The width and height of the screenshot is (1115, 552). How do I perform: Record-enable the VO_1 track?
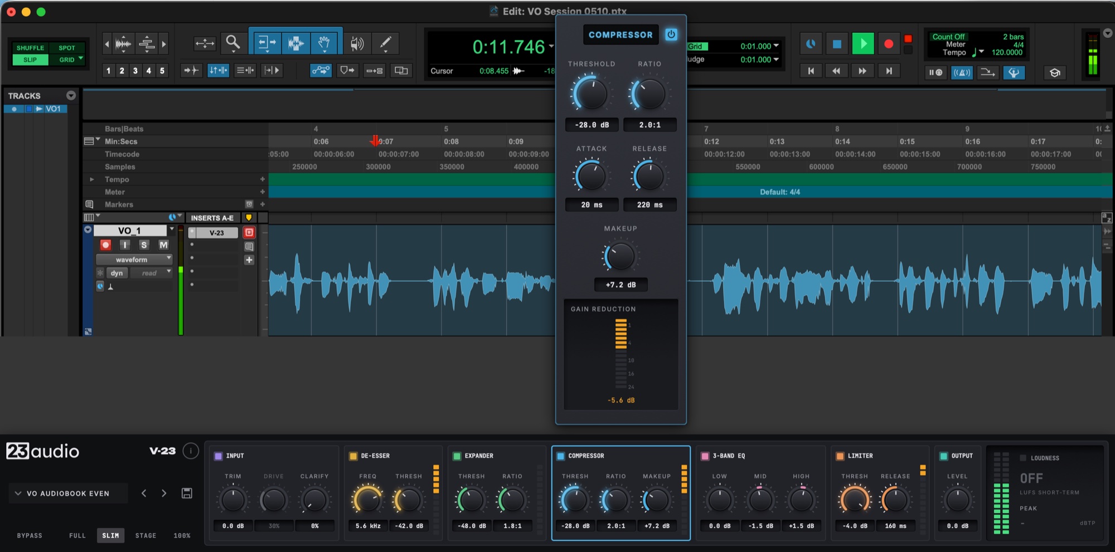coord(105,245)
